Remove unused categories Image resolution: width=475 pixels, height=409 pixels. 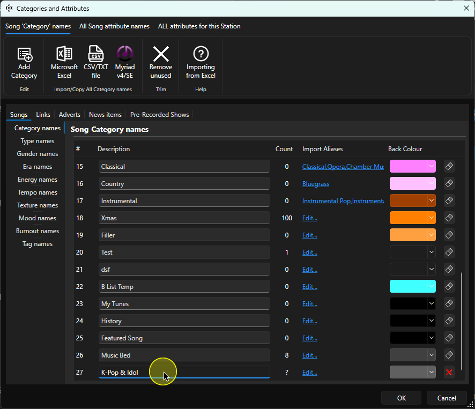pyautogui.click(x=161, y=63)
